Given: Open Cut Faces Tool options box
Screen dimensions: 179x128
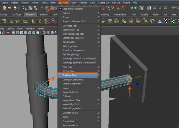Looking at the screenshot, I should coord(98,26).
